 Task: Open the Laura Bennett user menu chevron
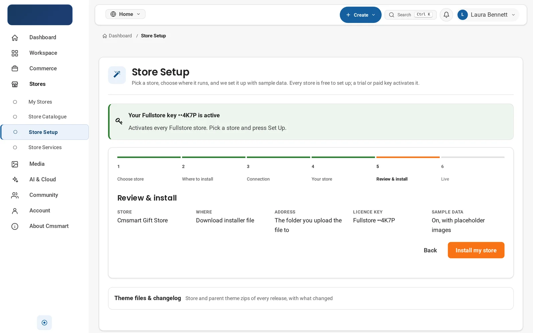[513, 15]
